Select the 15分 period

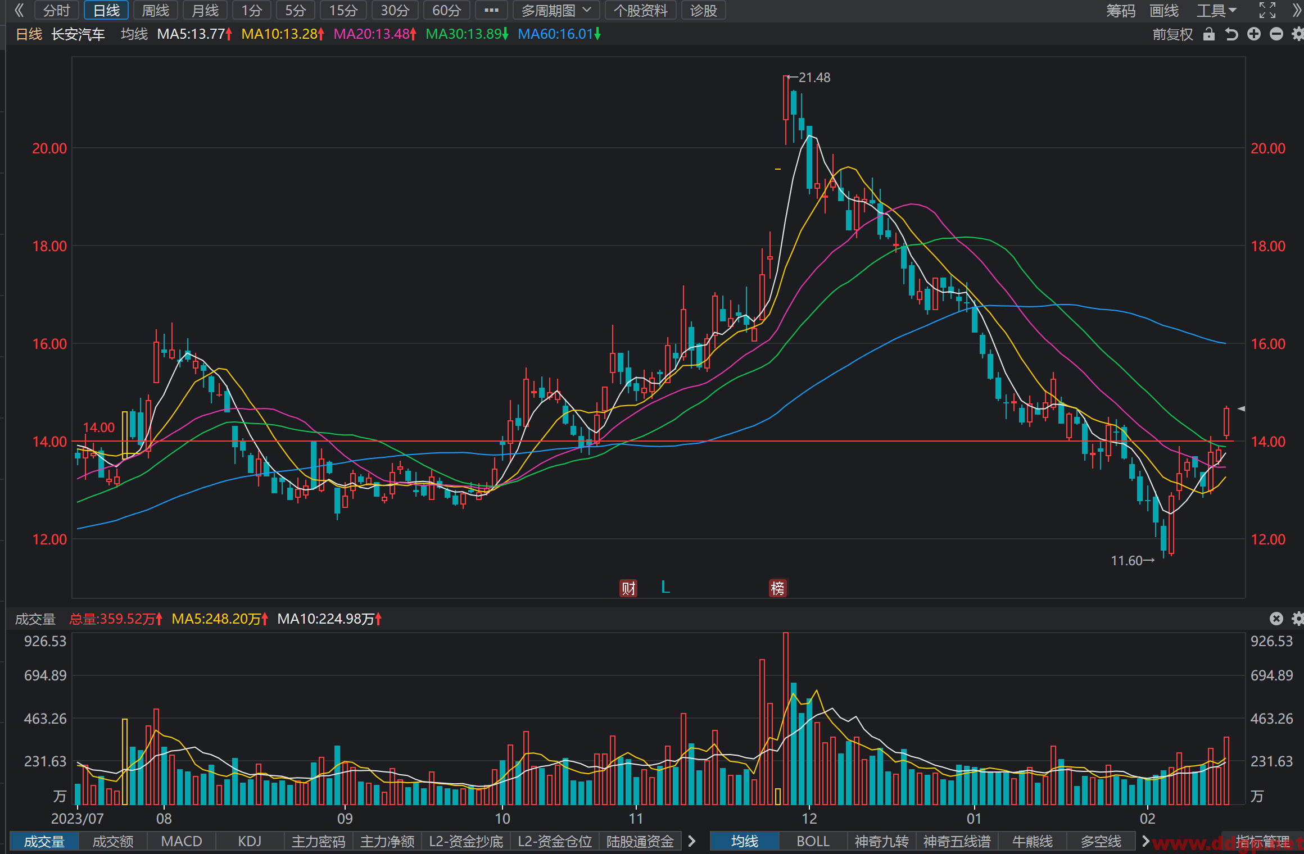tap(343, 10)
